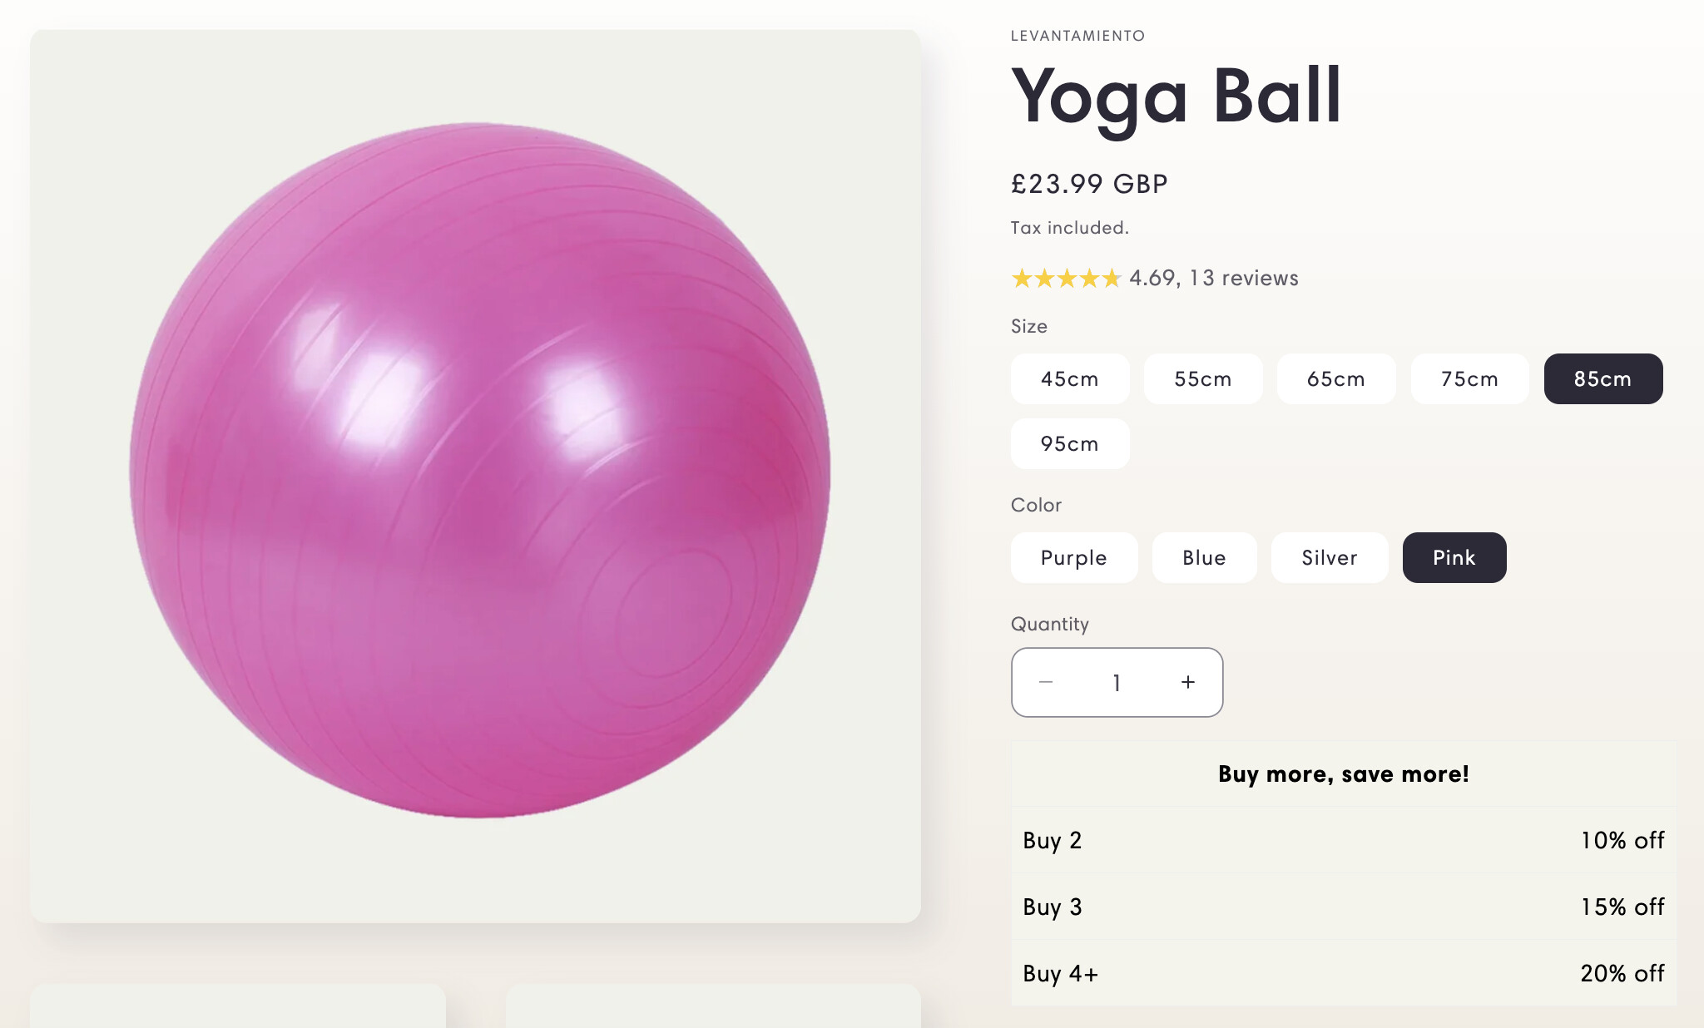Switch color to Blue

point(1204,558)
